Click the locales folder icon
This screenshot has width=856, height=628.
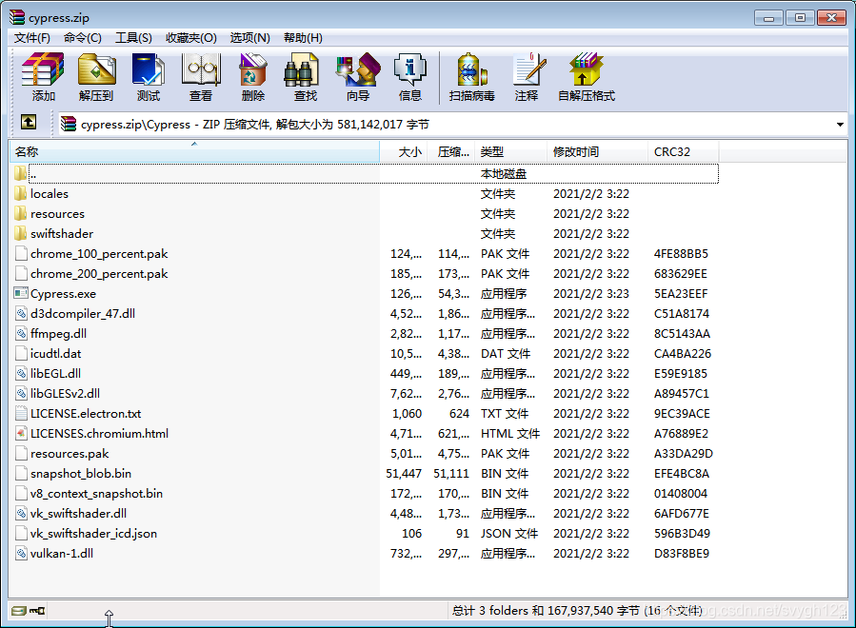(21, 194)
